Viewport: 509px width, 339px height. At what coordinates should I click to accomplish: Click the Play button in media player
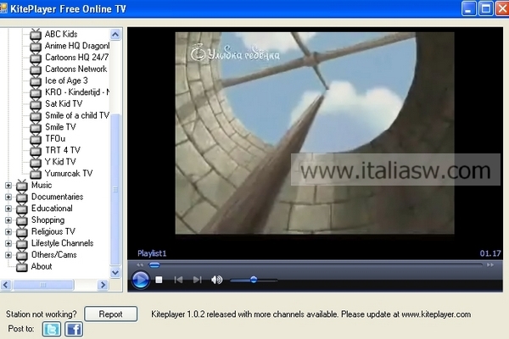140,280
